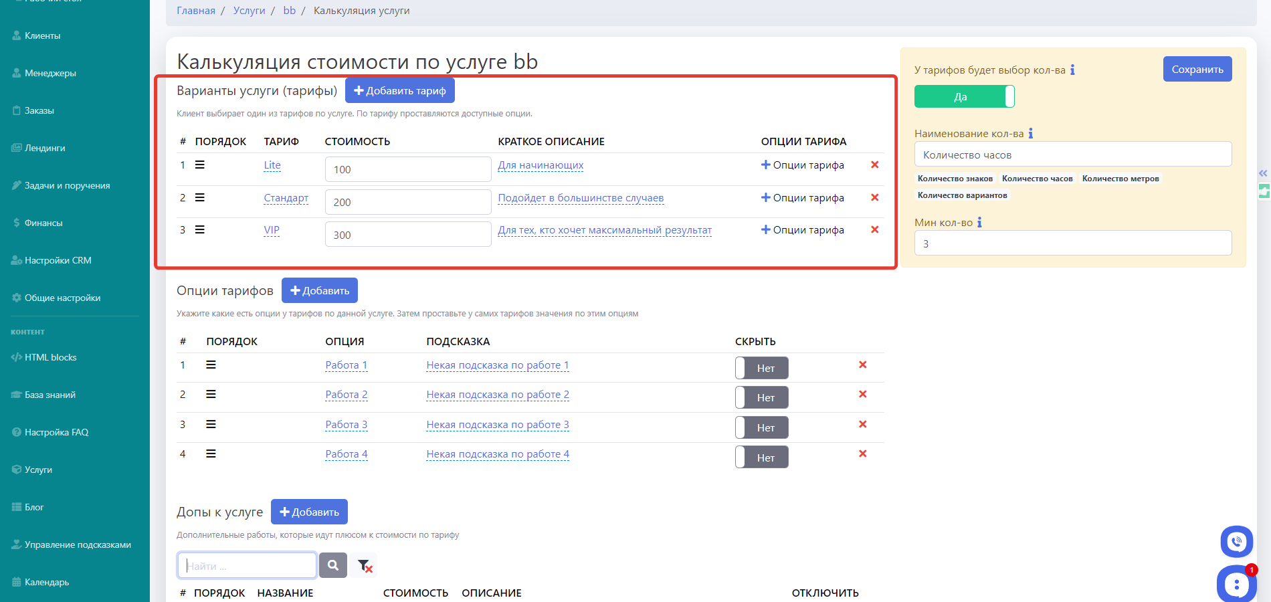Toggle the quantity selection Да switch
The width and height of the screenshot is (1271, 602).
964,97
